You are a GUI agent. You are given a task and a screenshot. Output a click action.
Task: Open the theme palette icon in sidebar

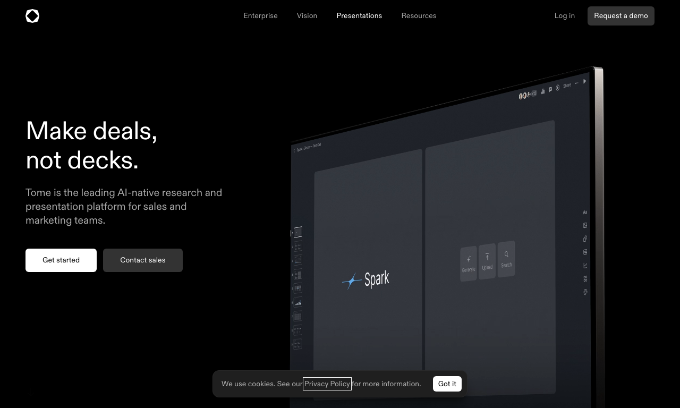point(585,292)
